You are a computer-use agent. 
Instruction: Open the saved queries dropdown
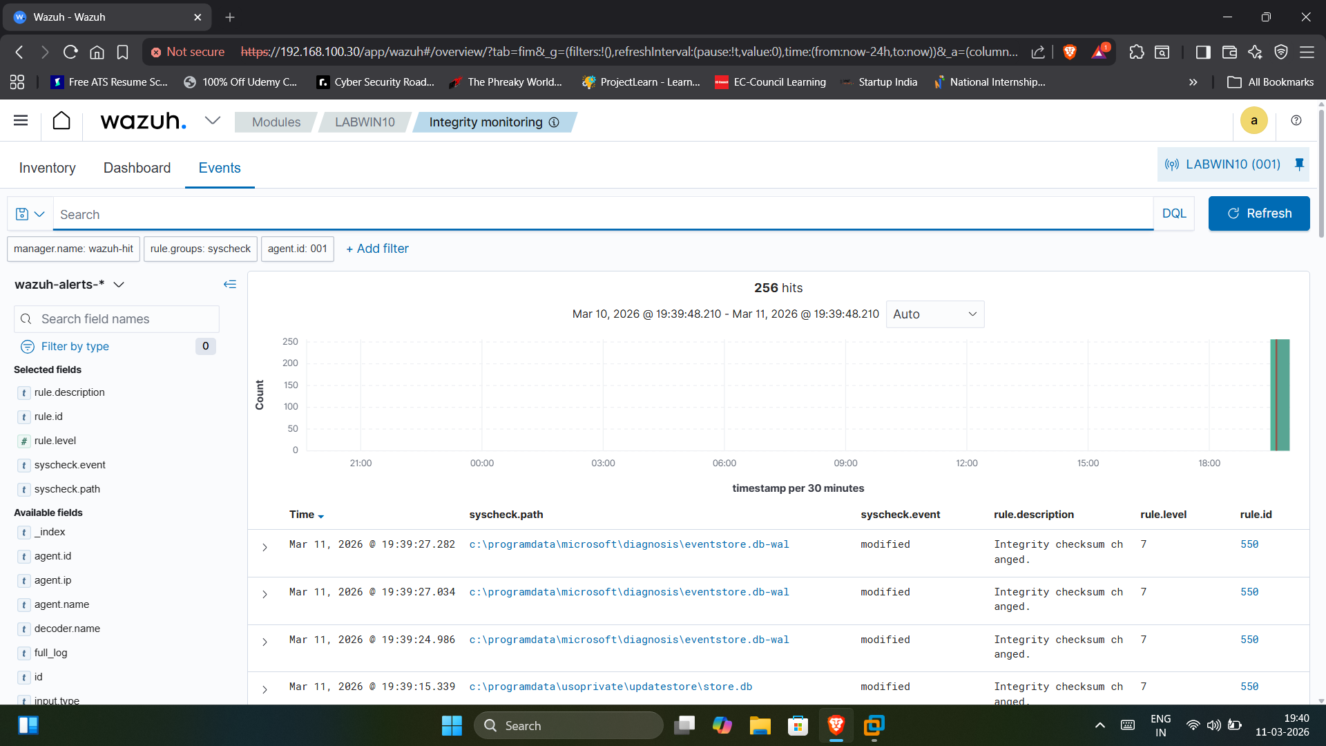tap(30, 214)
